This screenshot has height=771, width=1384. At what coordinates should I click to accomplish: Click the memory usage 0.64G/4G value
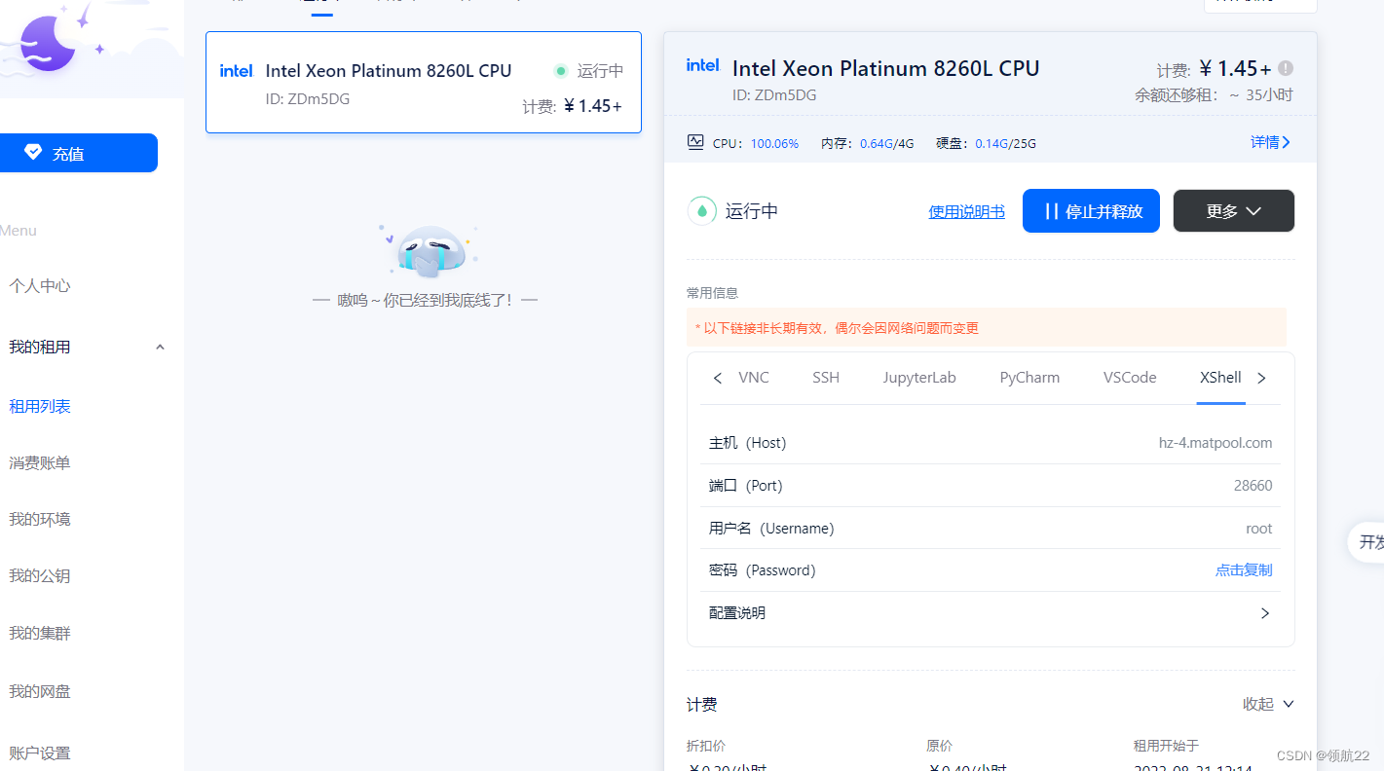(x=886, y=143)
